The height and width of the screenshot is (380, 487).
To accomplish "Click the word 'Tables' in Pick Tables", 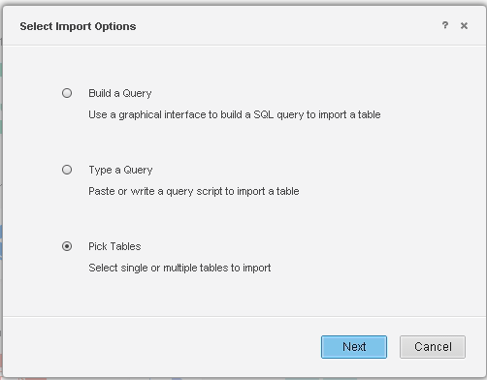I will coord(125,246).
